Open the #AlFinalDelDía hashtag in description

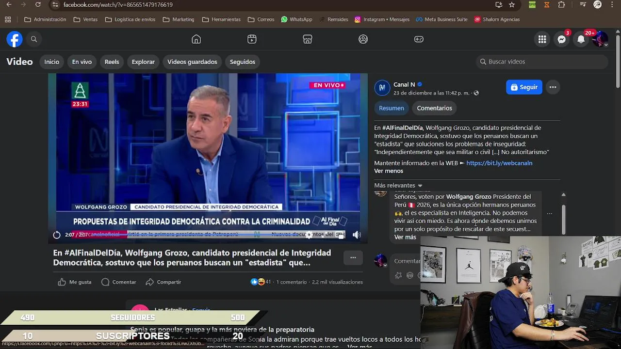[x=402, y=128]
